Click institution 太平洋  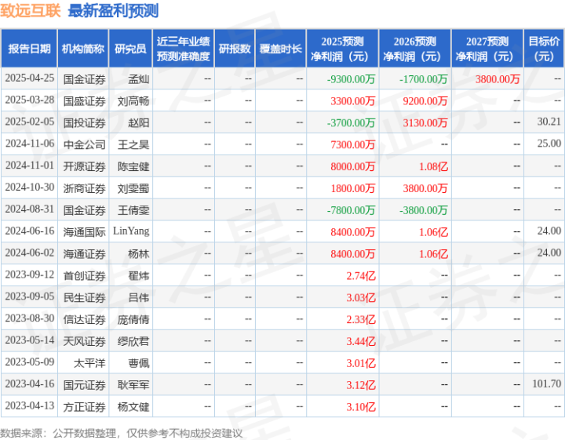[89, 363]
